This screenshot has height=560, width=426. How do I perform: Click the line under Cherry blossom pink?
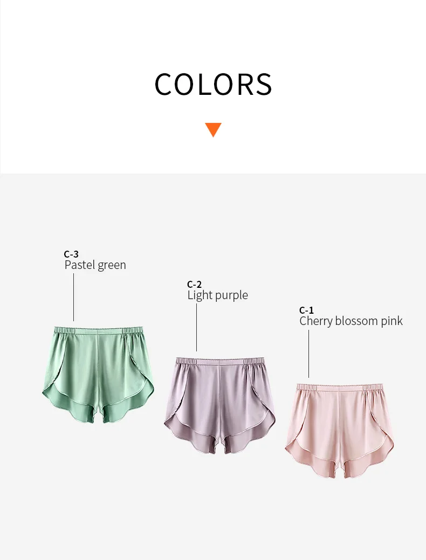coord(309,354)
